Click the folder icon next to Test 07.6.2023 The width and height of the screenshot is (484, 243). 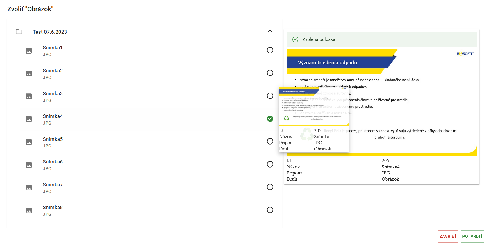point(19,32)
